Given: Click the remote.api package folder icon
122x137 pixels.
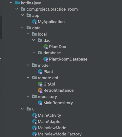Looking at the screenshot, I should [x=34, y=78].
